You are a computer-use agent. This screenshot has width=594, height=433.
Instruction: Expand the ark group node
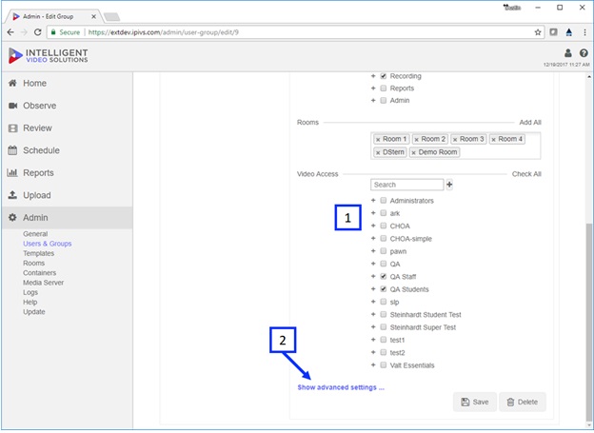(x=373, y=213)
